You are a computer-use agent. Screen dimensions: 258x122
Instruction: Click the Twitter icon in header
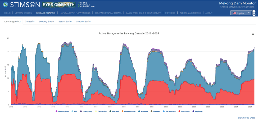254,15
